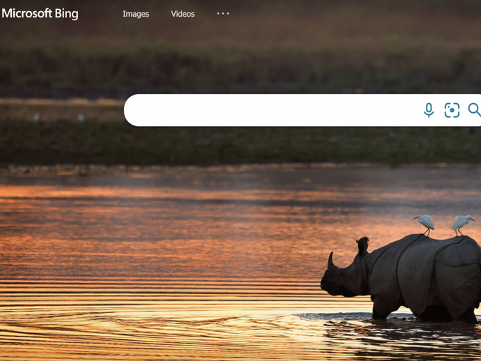
Task: Click the right egret on the rhino's back
Action: [x=461, y=223]
